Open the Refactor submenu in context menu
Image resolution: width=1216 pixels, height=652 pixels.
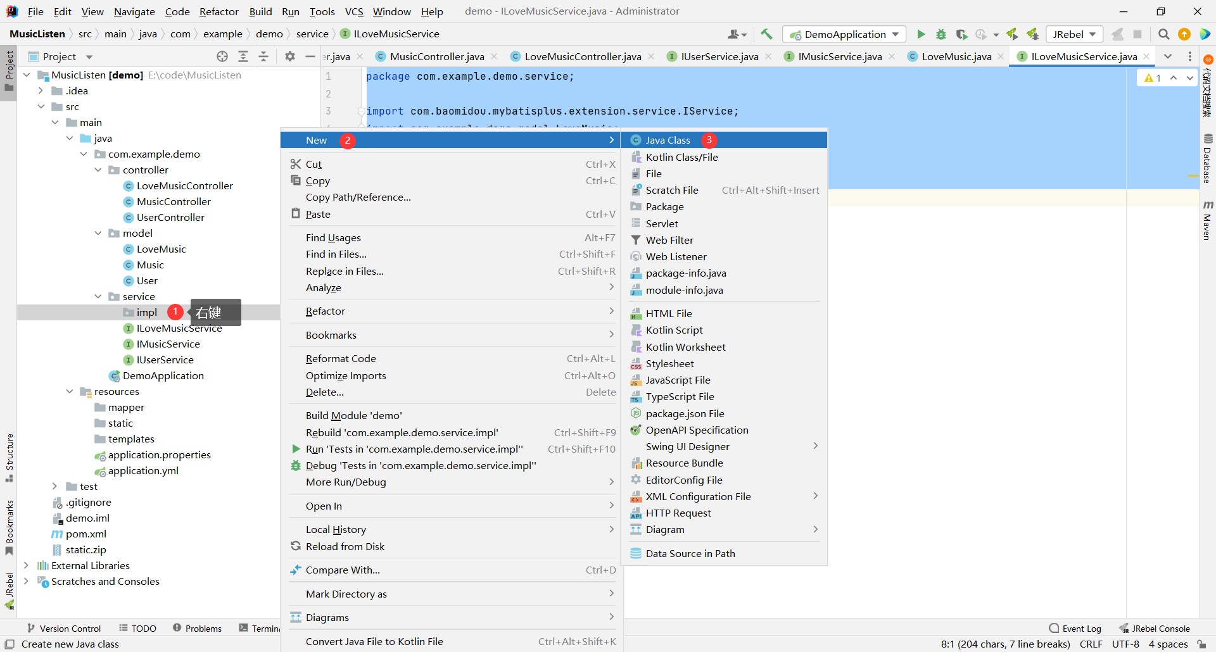point(452,311)
